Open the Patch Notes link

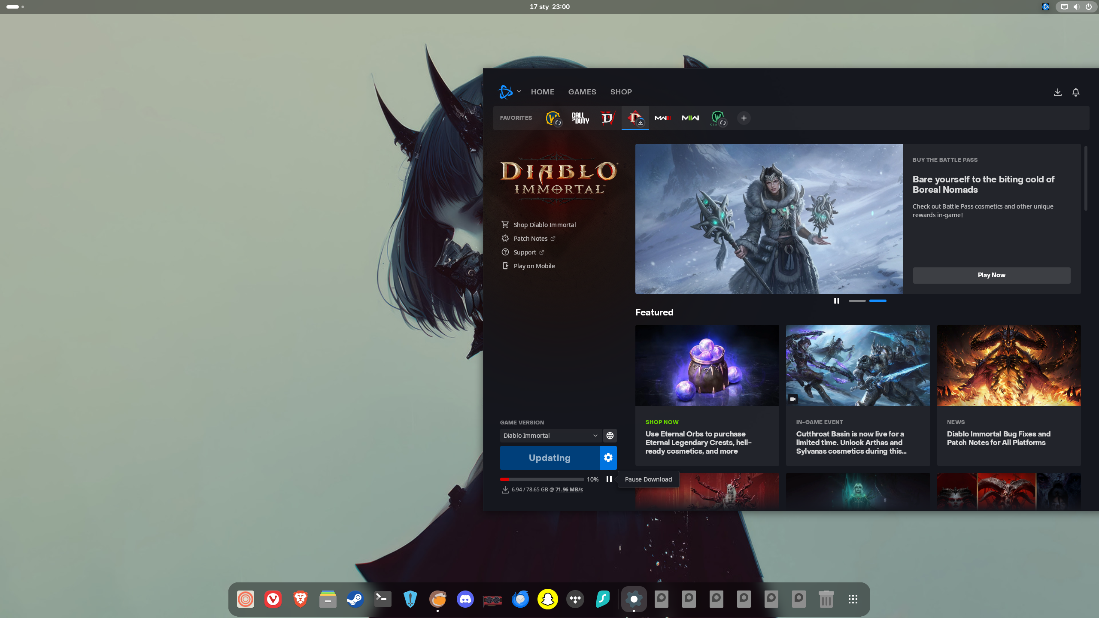531,239
